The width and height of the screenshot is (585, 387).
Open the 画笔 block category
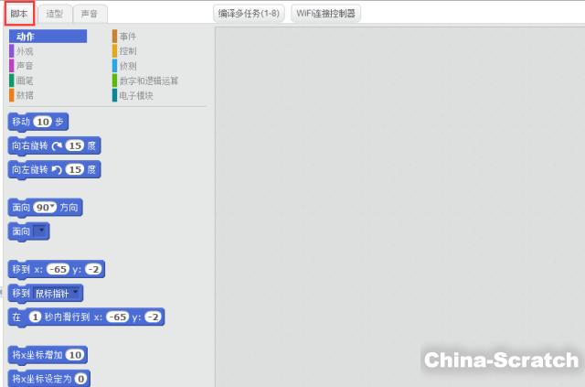coord(25,81)
